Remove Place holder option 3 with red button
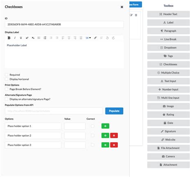 pos(114,145)
